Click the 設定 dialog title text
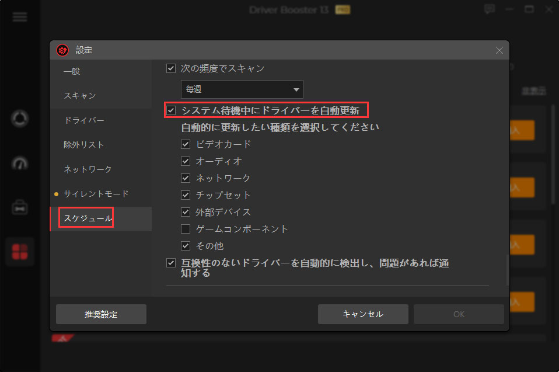 [84, 50]
